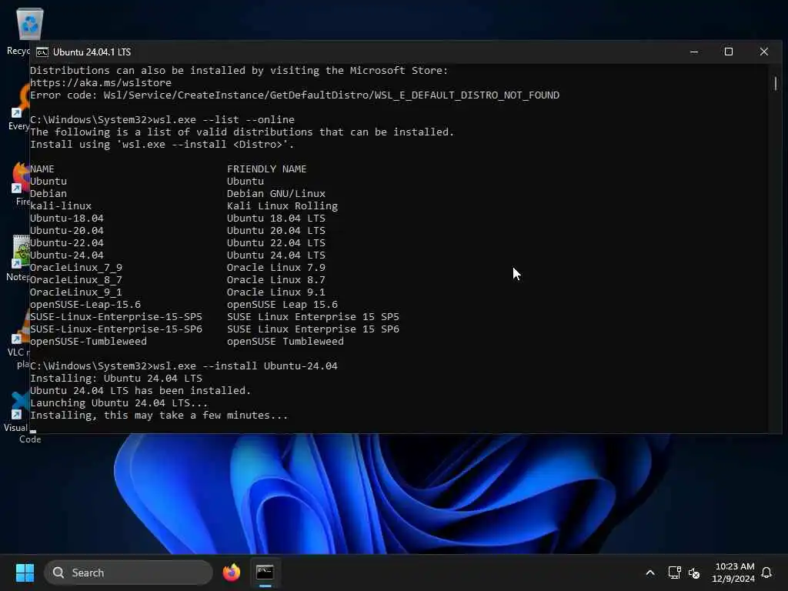Minimize the Ubuntu 24.04.1 LTS window
This screenshot has width=788, height=591.
coord(694,52)
